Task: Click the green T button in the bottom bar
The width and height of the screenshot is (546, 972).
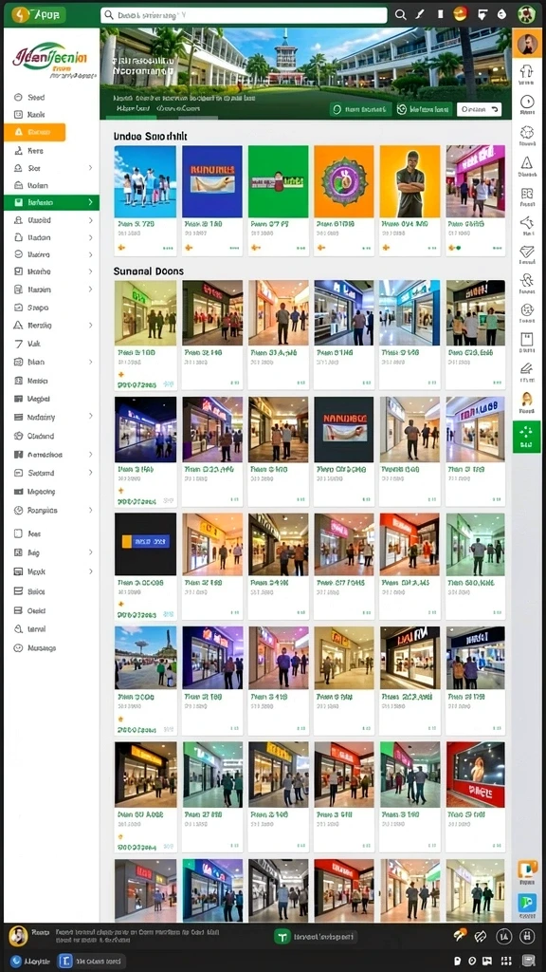Action: tap(282, 937)
